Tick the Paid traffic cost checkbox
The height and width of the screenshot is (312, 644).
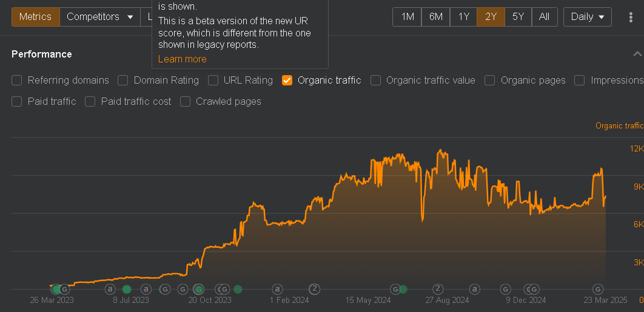pos(90,101)
